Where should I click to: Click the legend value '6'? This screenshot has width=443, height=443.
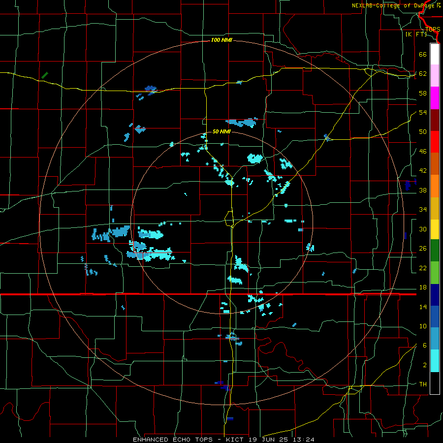click(424, 346)
